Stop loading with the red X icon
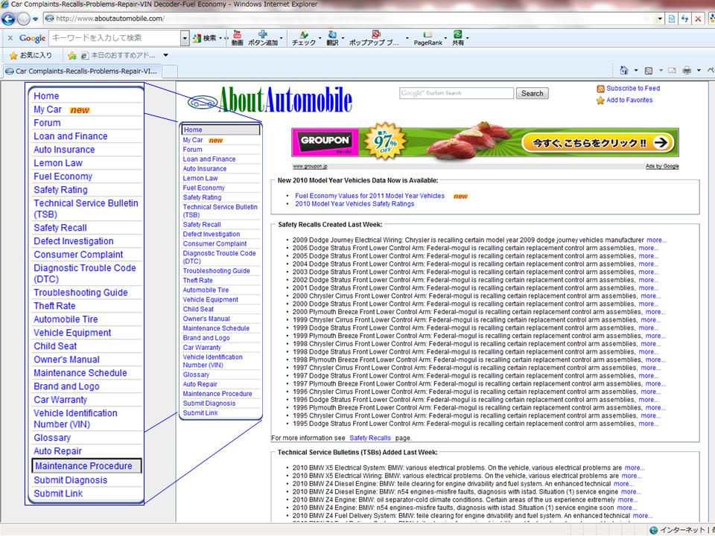This screenshot has width=715, height=536. pyautogui.click(x=698, y=19)
